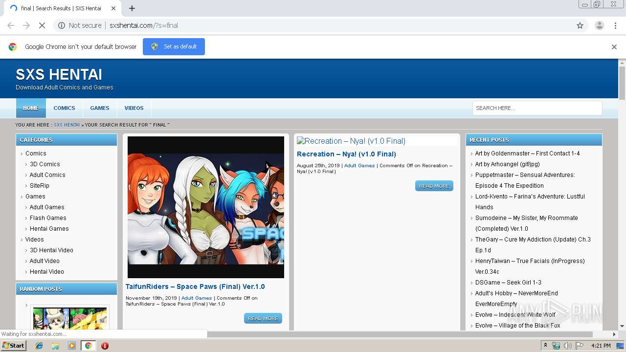This screenshot has height=352, width=626.
Task: Go back using Chrome's back arrow
Action: click(x=11, y=25)
